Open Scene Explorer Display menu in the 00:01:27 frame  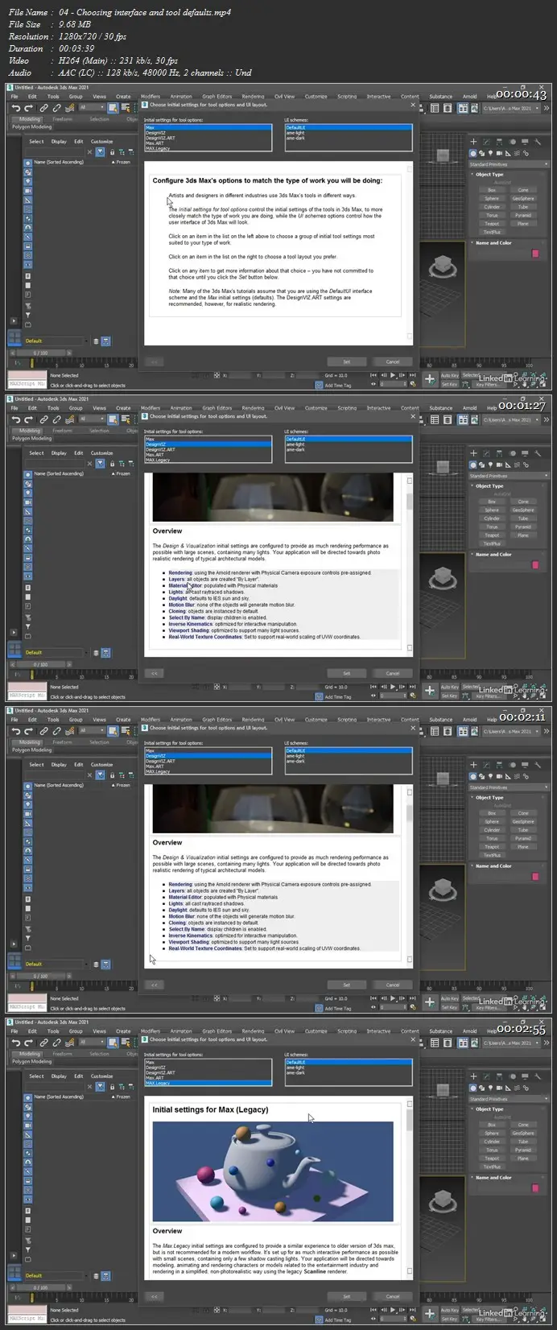59,453
